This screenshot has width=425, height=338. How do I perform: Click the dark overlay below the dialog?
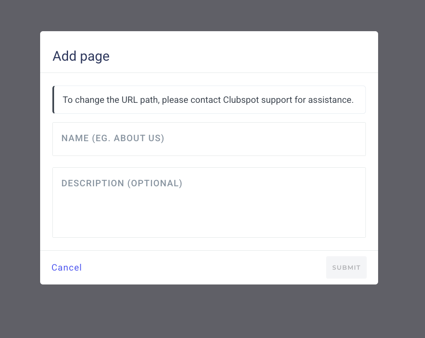[211, 312]
